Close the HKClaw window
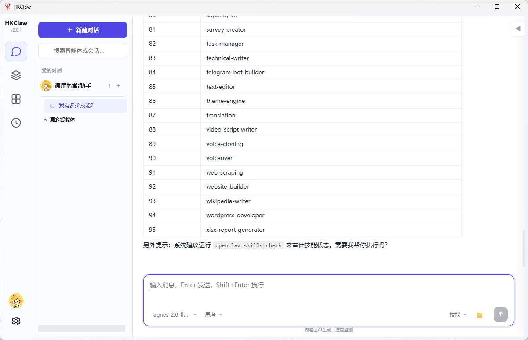528x340 pixels. [x=517, y=7]
